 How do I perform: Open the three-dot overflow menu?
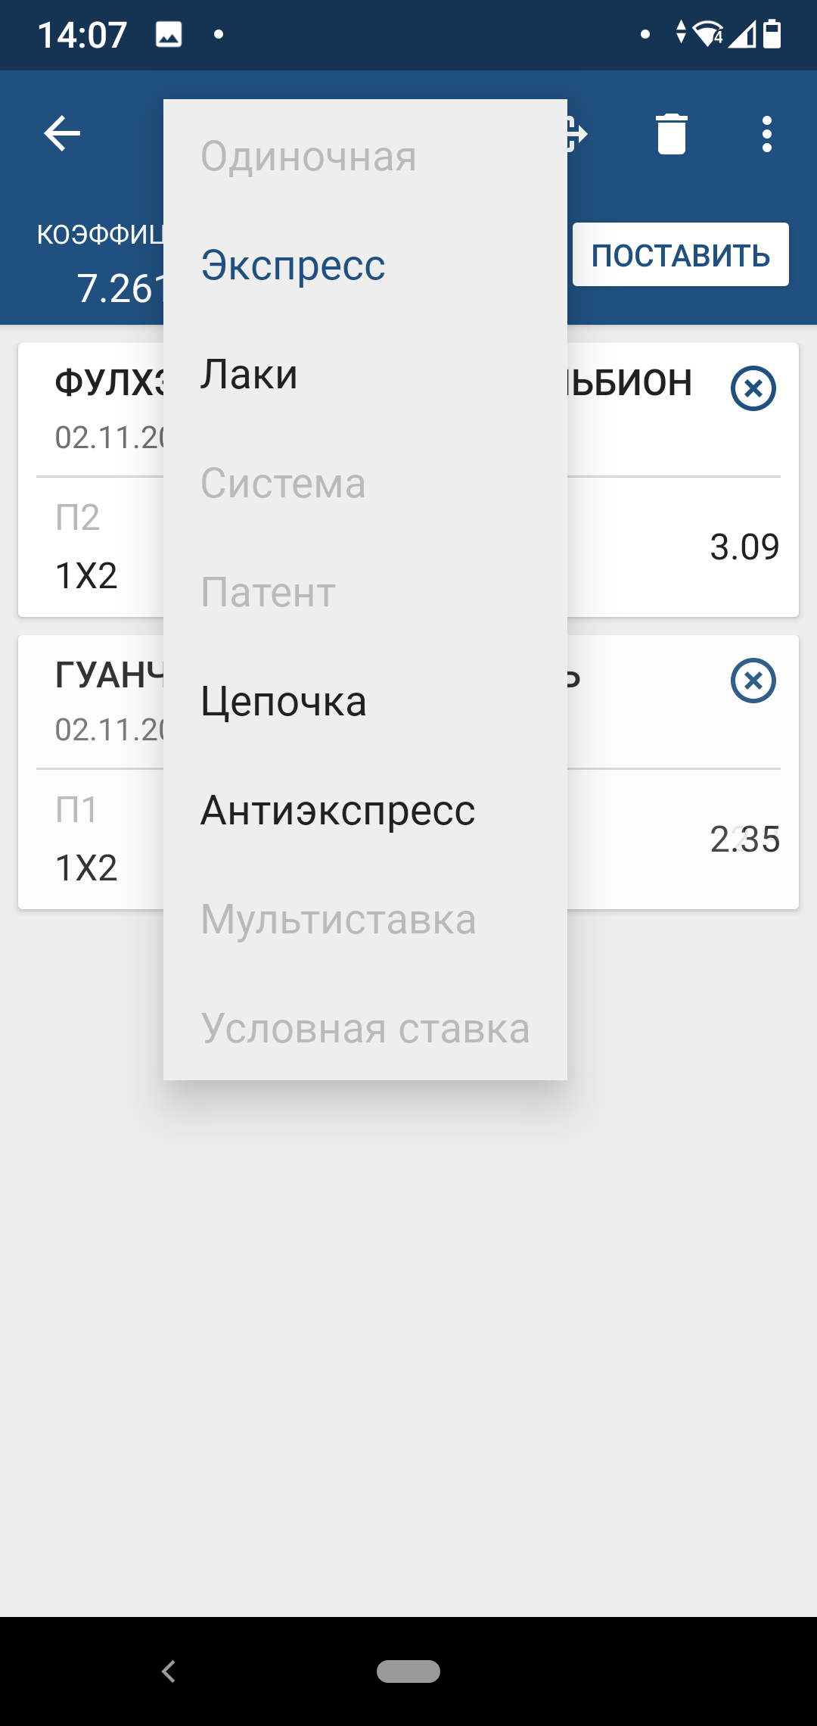[x=766, y=134]
